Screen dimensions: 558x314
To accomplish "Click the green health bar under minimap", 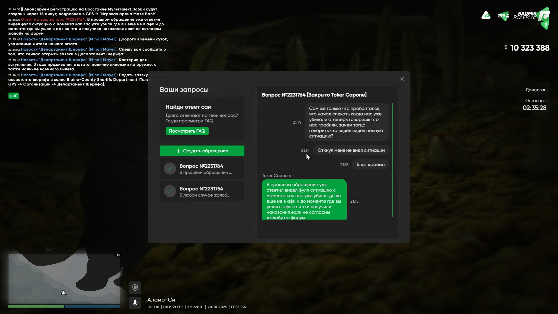I will [x=36, y=306].
